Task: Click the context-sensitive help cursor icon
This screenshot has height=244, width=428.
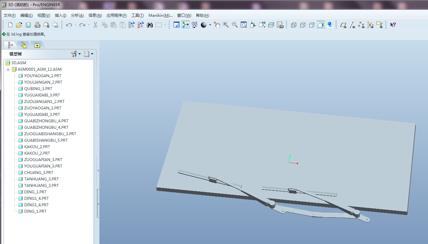Action: (x=393, y=25)
